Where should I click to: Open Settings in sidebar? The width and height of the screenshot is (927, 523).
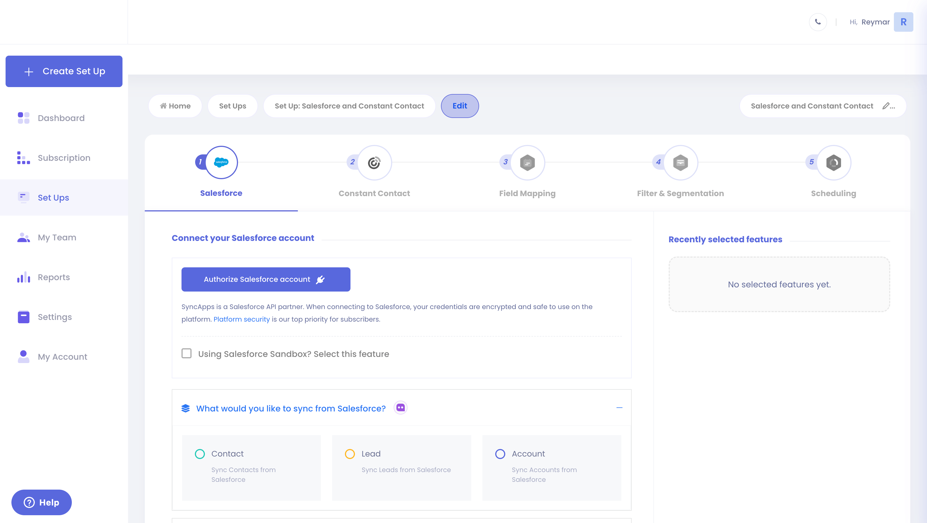coord(64,317)
